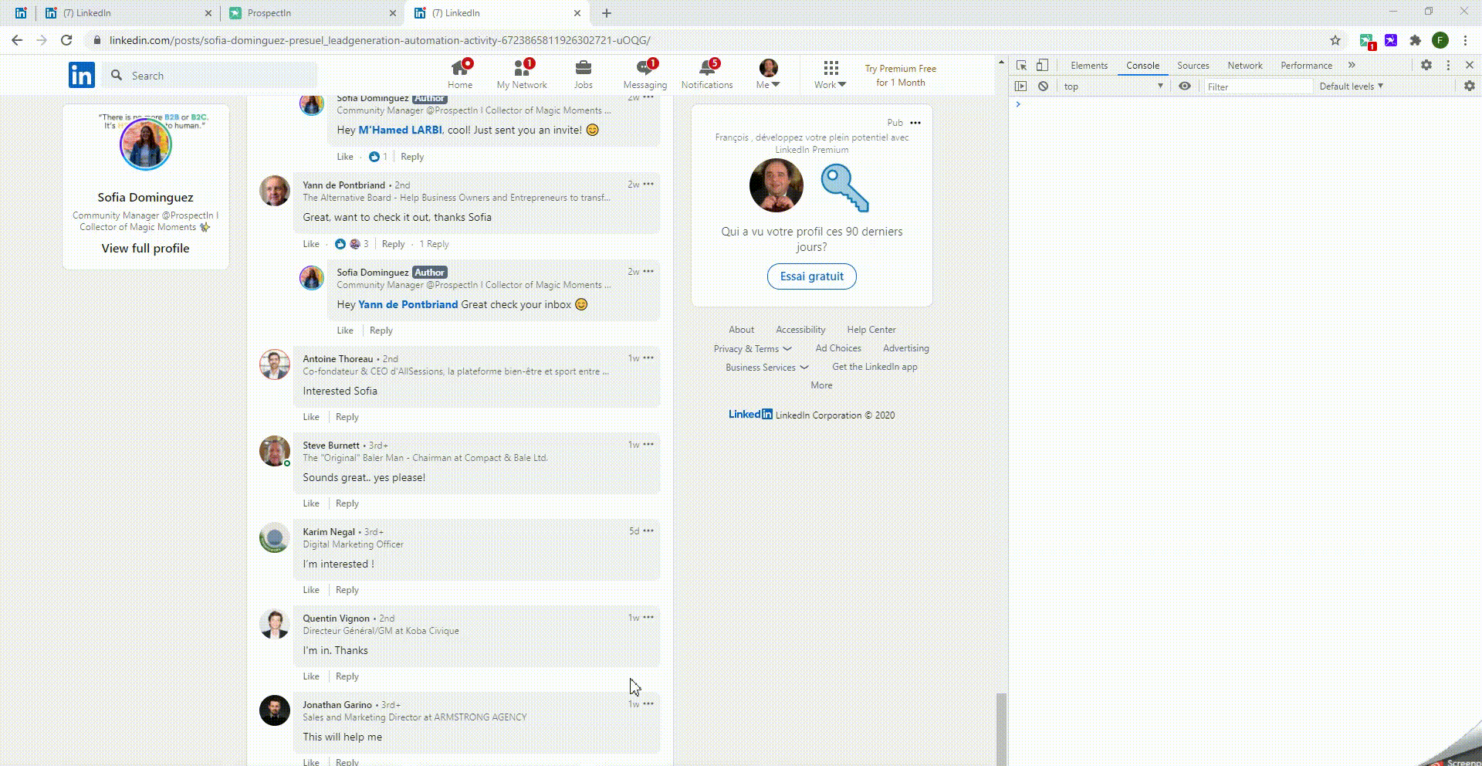
Task: Open DevTools settings gear
Action: (1426, 66)
